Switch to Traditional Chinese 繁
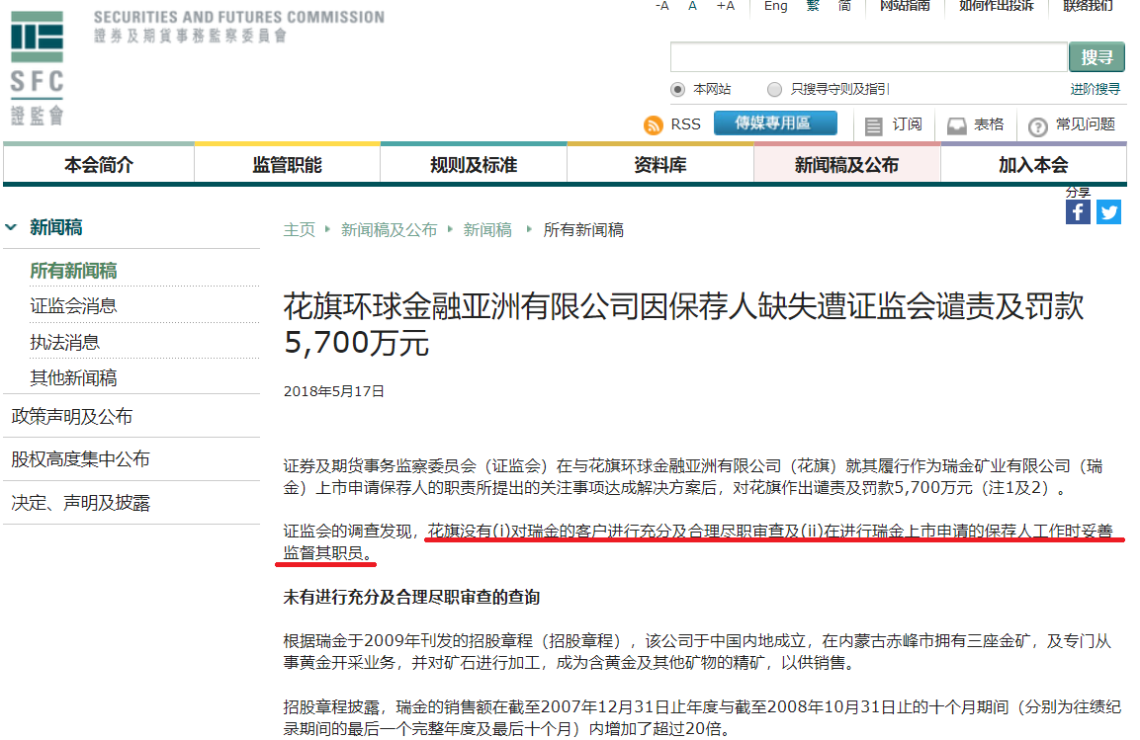The width and height of the screenshot is (1140, 740). 813,6
